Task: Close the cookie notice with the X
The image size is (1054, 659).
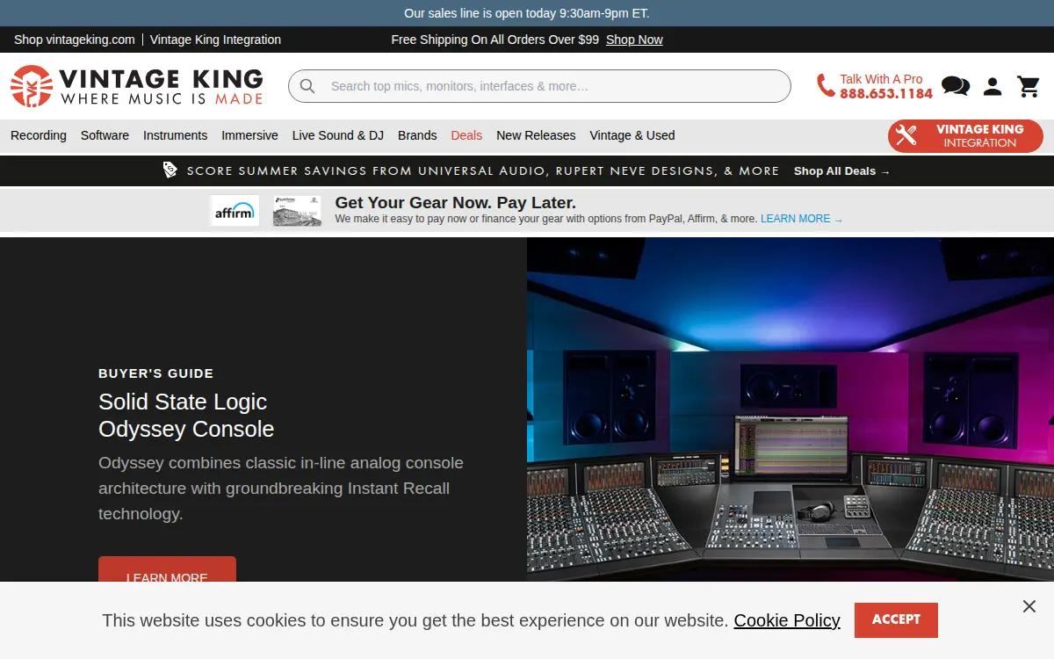Action: click(1029, 606)
